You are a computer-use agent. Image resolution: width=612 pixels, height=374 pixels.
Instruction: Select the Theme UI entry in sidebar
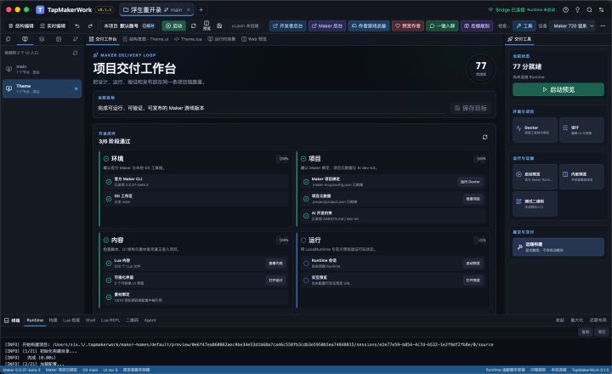[x=42, y=88]
